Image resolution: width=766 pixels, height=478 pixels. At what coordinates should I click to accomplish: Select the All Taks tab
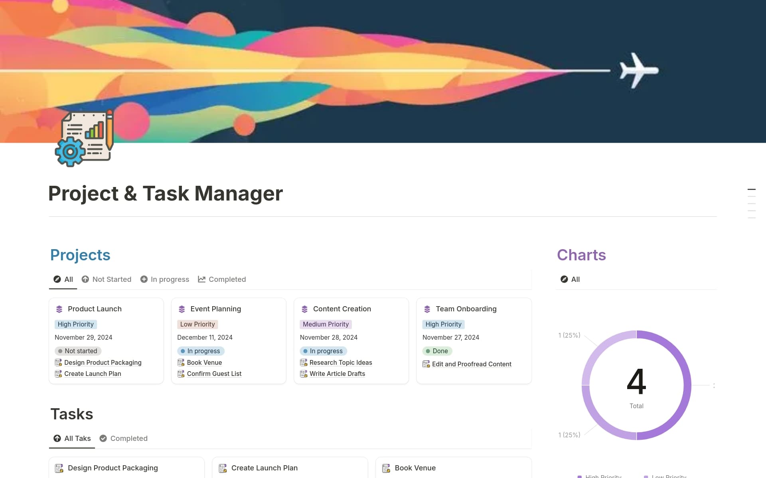click(72, 438)
